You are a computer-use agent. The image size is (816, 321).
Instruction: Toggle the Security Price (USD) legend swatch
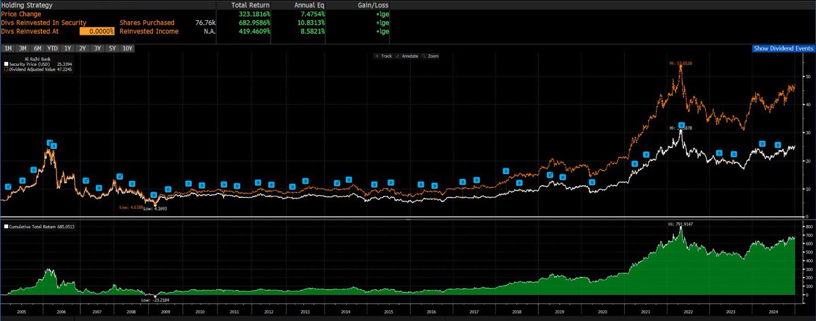click(7, 65)
